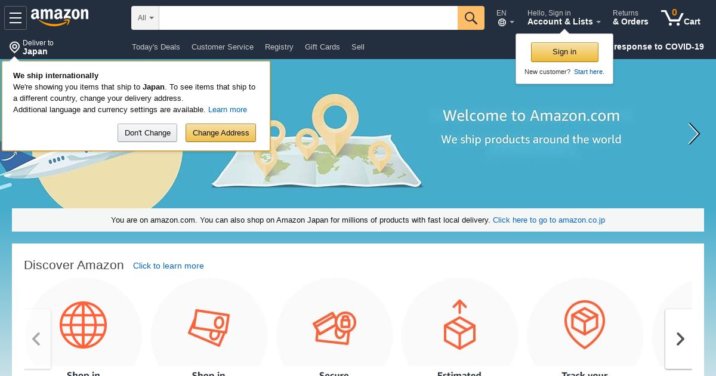
Task: Expand the All search category dropdown
Action: (x=145, y=18)
